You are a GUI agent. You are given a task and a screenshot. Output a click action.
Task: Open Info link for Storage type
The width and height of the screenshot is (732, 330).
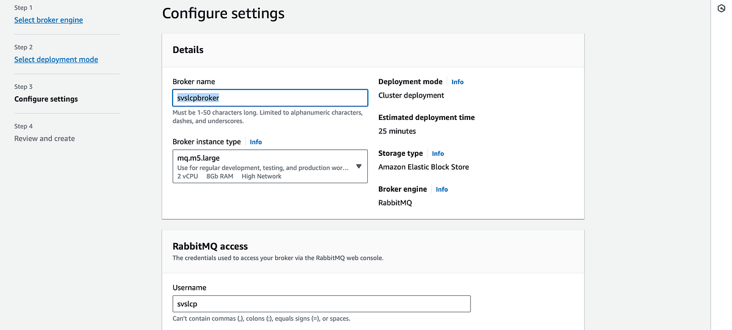(438, 153)
